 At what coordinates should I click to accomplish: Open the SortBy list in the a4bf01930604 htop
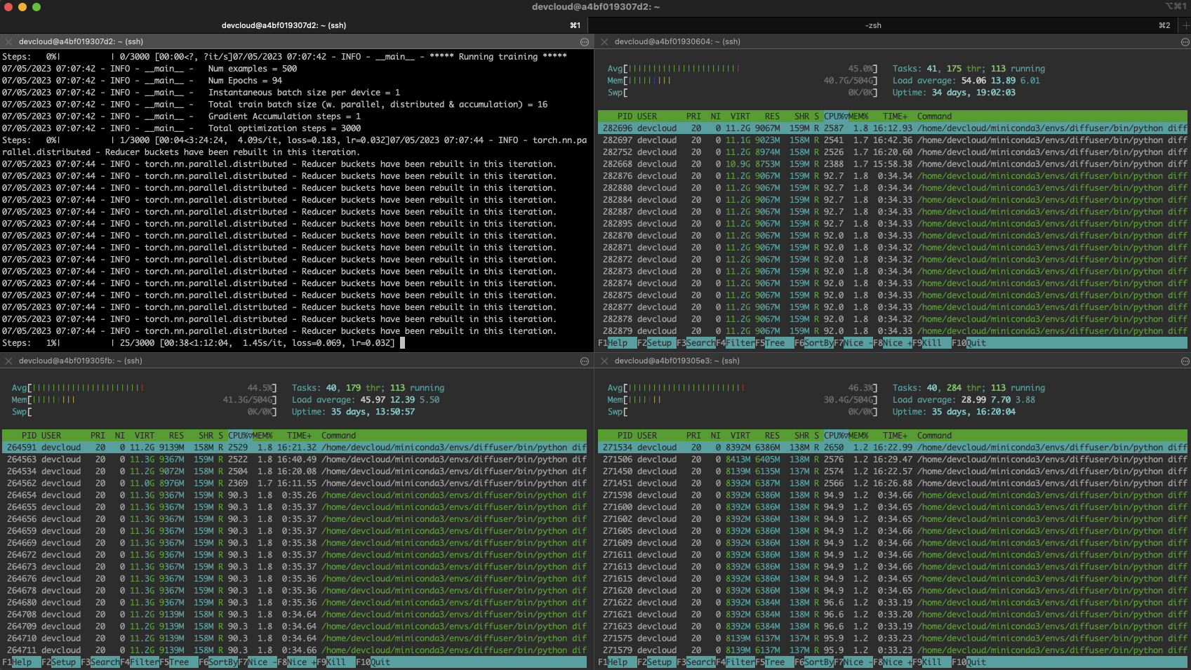click(818, 343)
